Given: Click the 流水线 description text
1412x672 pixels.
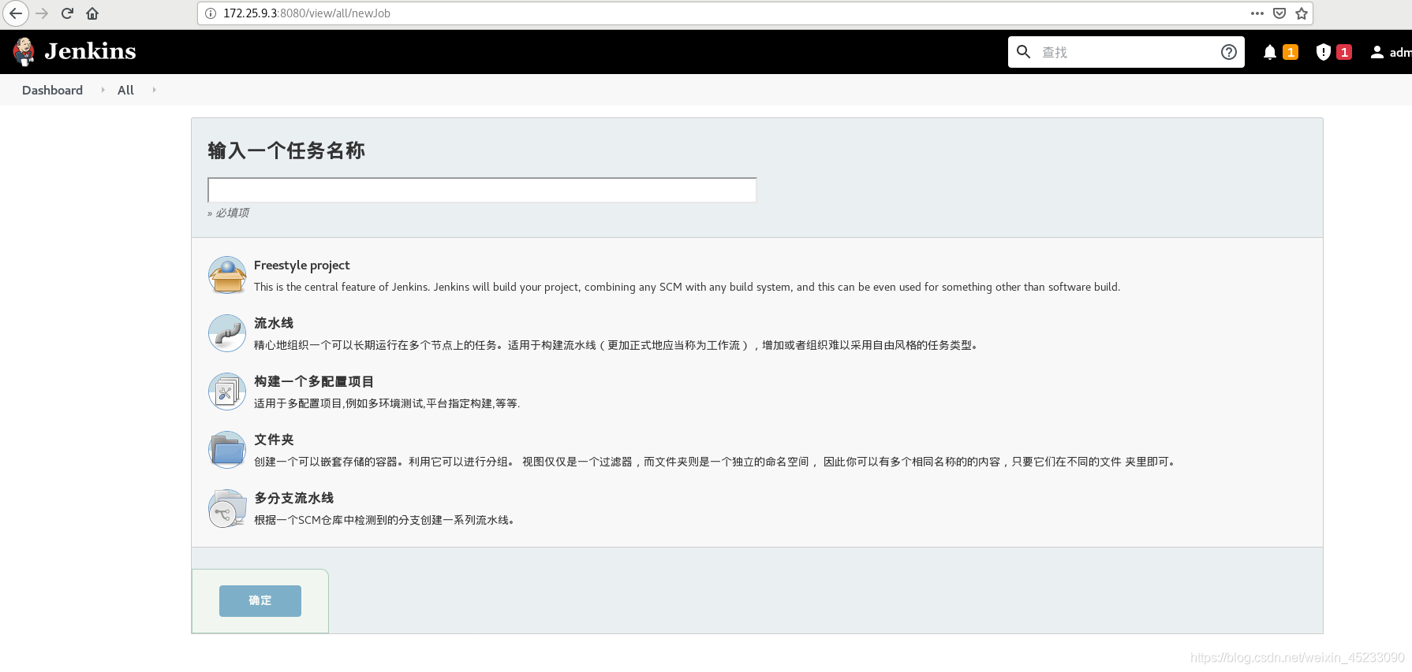Looking at the screenshot, I should [616, 345].
